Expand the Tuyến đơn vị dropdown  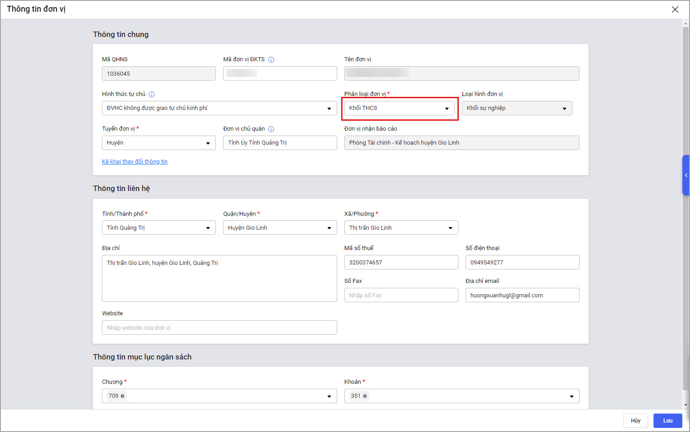pyautogui.click(x=159, y=143)
